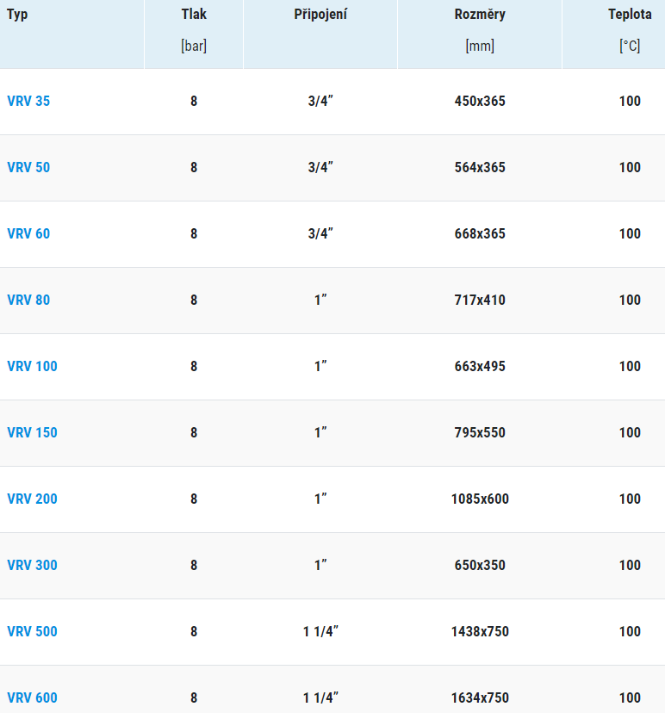Open the VRV 80 product link
This screenshot has height=713, width=665.
[x=28, y=301]
